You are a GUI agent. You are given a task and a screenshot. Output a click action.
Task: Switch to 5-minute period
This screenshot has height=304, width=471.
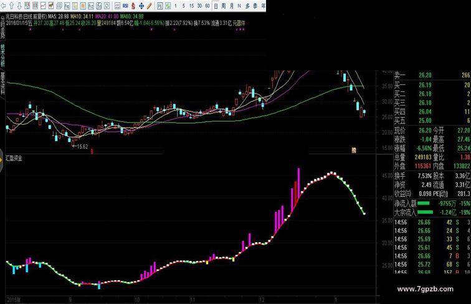pos(184,6)
